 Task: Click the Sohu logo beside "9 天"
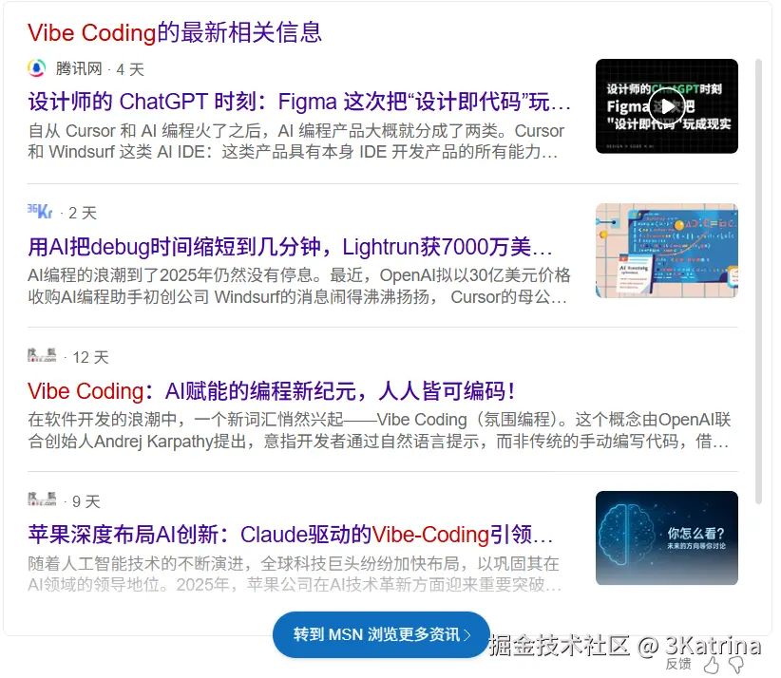click(x=42, y=499)
